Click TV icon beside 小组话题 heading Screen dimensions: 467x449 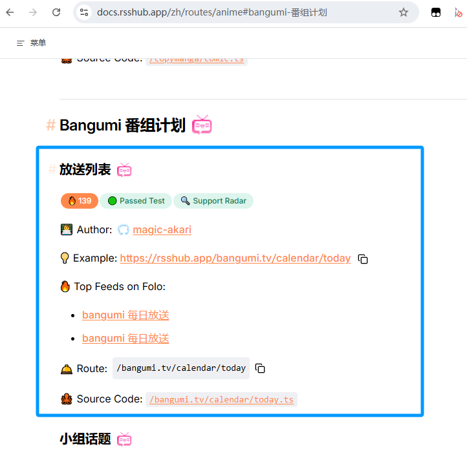pos(124,440)
